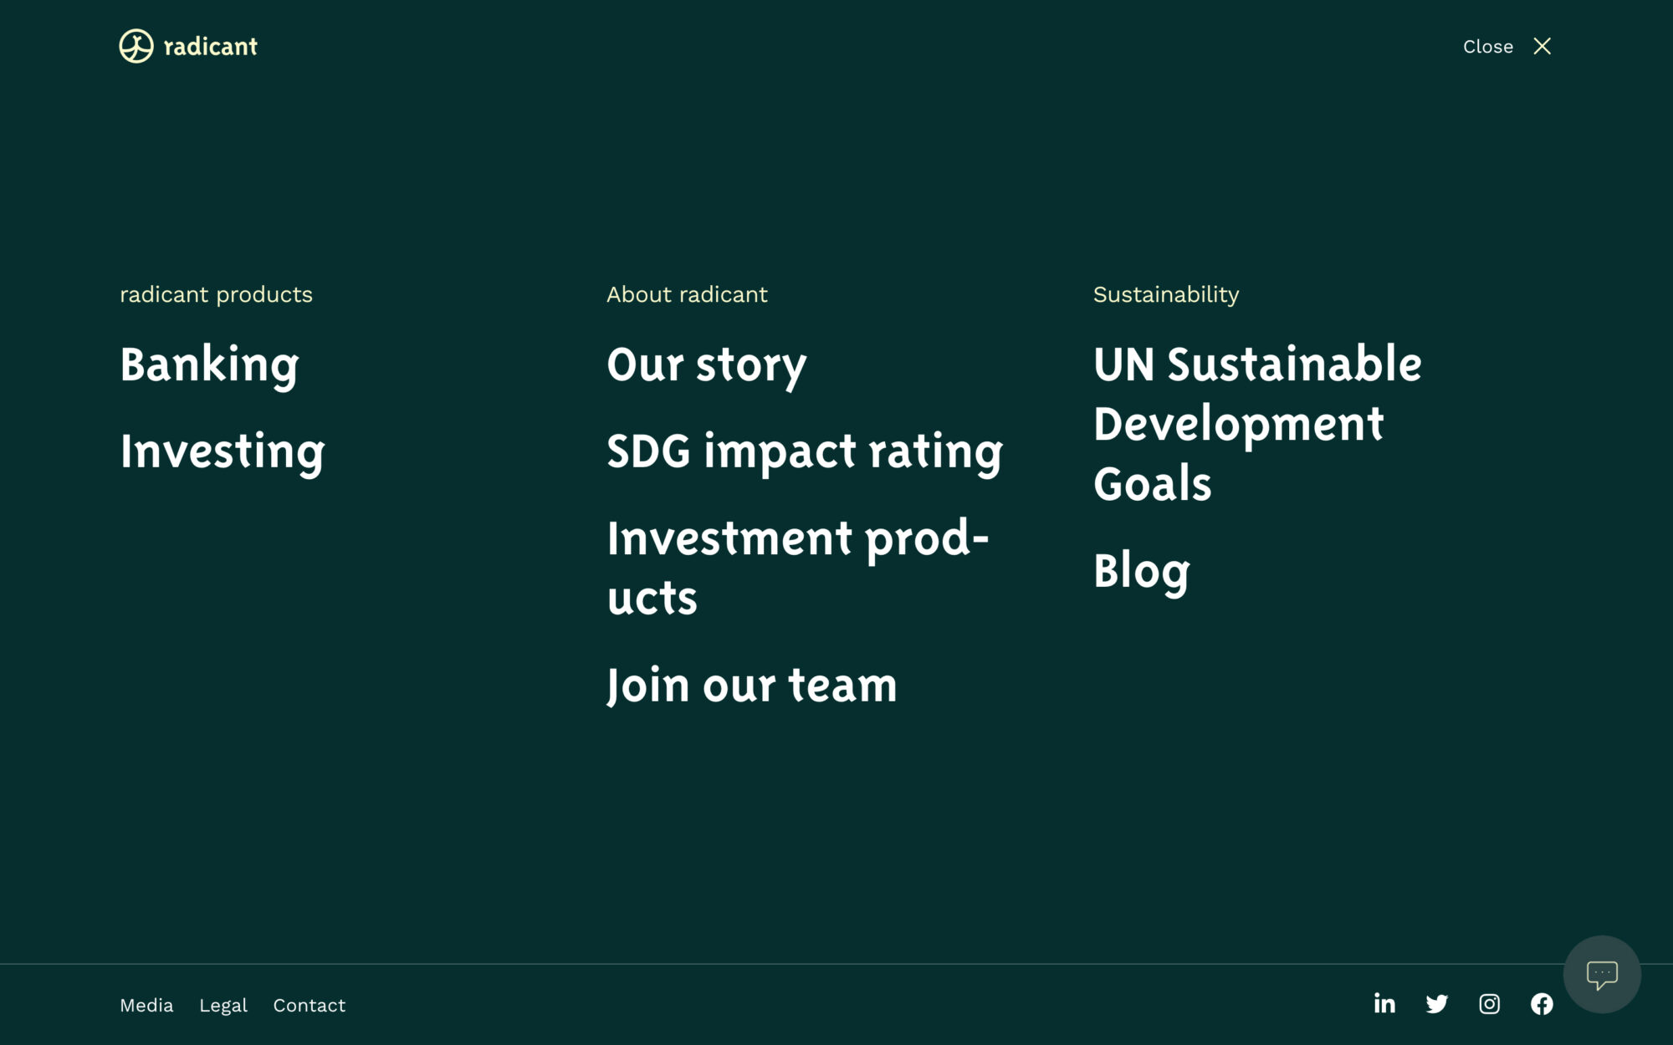Image resolution: width=1673 pixels, height=1045 pixels.
Task: Open radicant Twitter profile icon
Action: pos(1436,1004)
